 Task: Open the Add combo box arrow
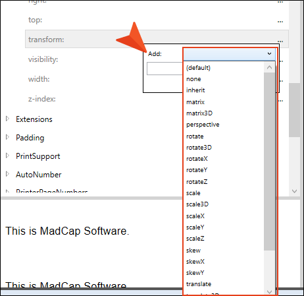[269, 53]
